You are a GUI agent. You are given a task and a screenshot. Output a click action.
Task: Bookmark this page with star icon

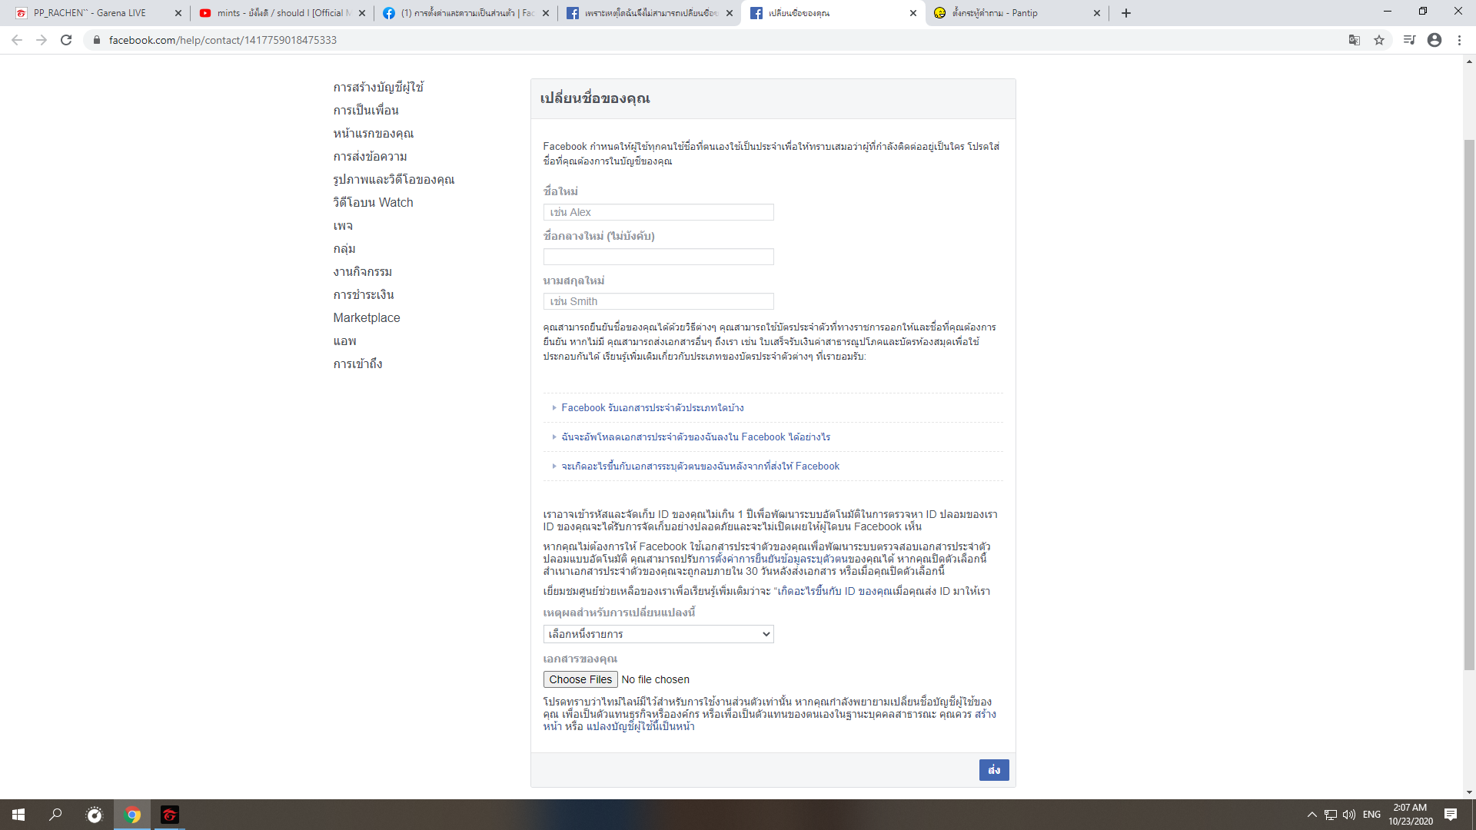[x=1379, y=40]
